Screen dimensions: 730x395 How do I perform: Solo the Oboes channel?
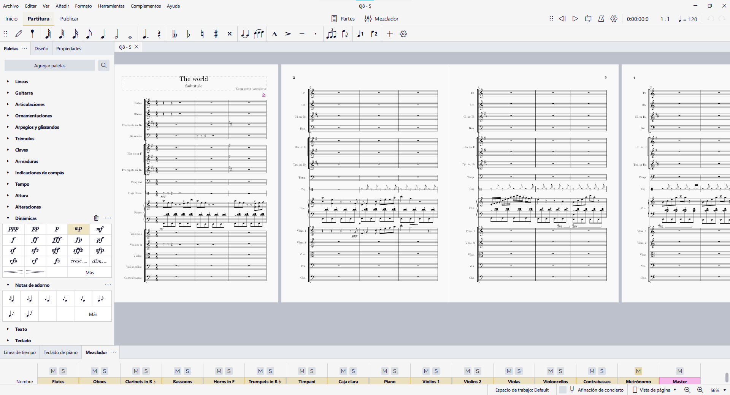(x=105, y=371)
